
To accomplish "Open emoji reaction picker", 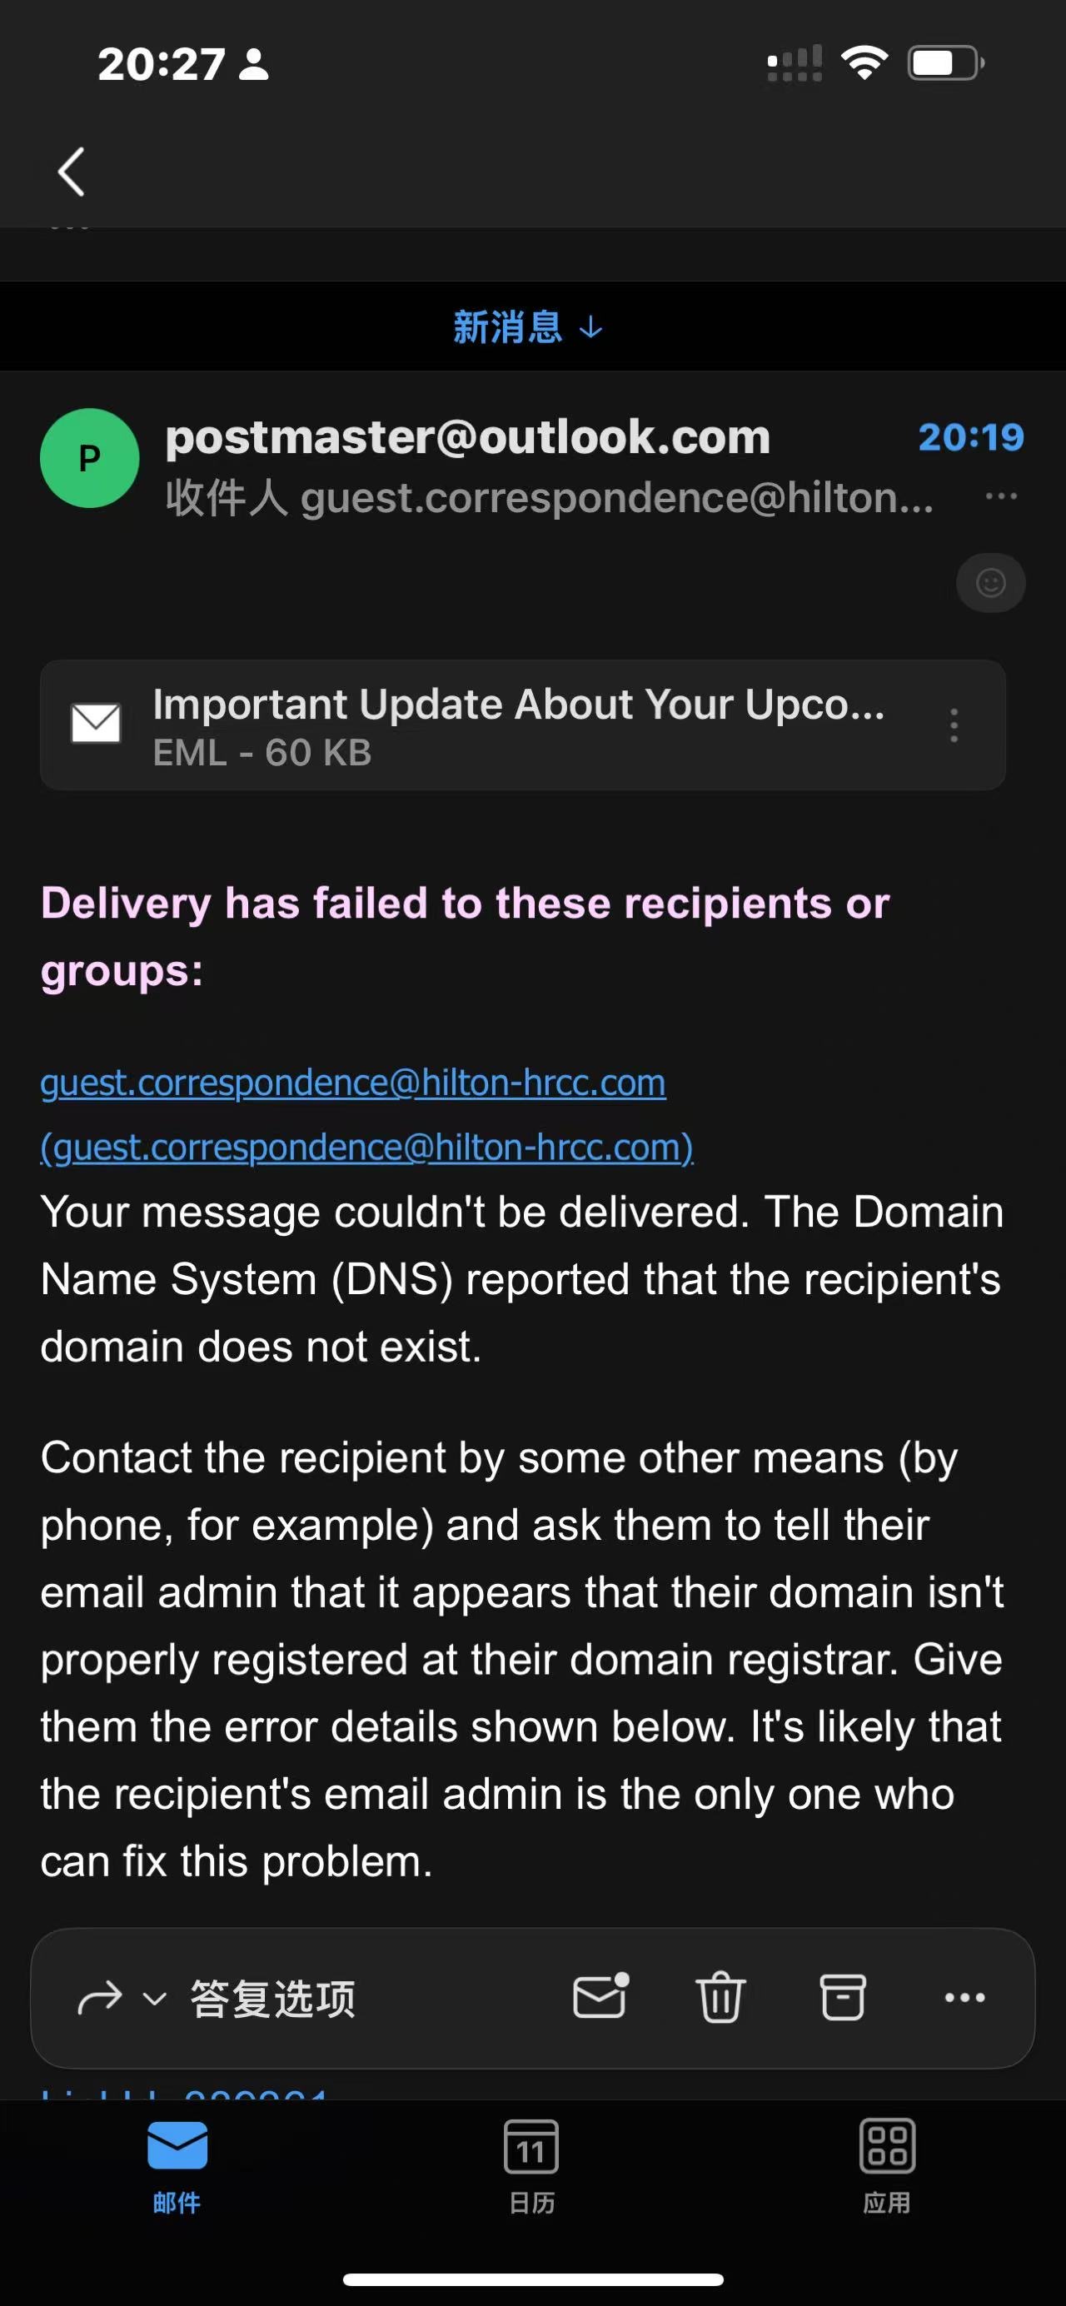I will click(990, 583).
